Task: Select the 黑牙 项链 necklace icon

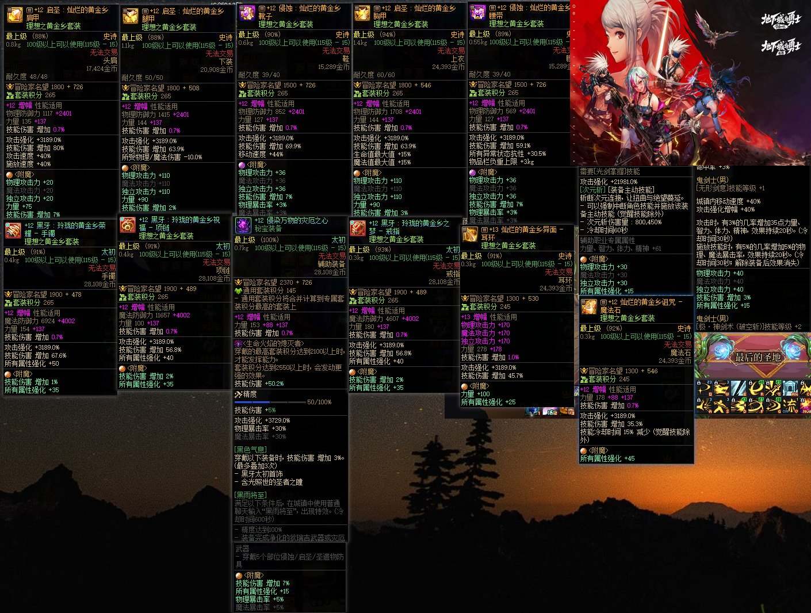Action: point(128,224)
